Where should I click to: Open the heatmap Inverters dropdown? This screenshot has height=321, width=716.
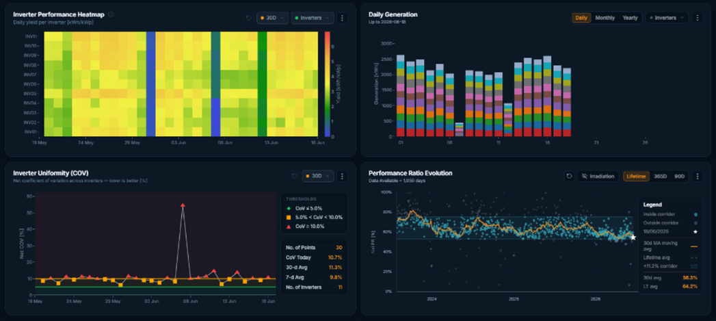(x=313, y=18)
